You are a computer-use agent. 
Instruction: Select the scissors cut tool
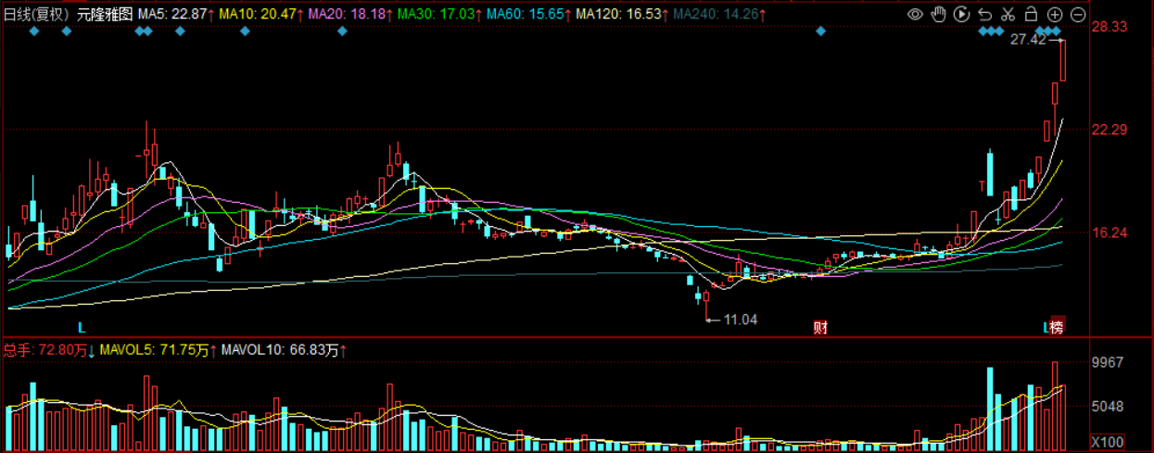coord(1008,14)
